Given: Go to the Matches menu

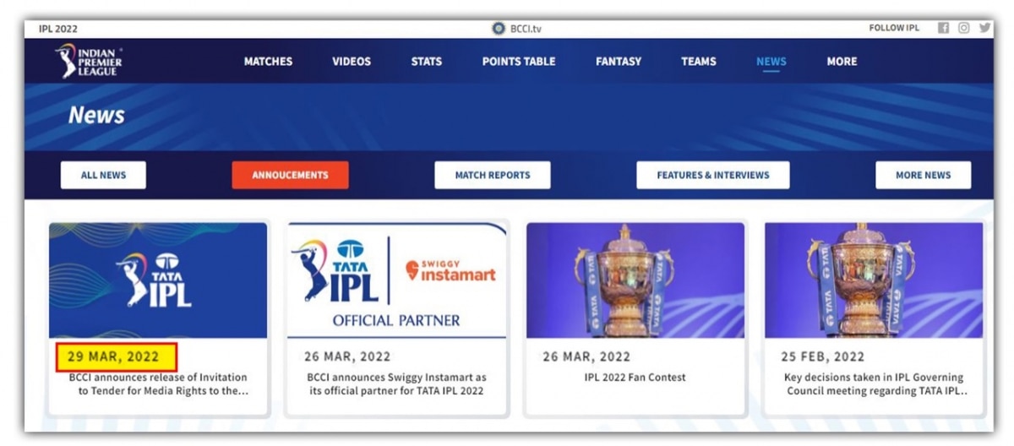Looking at the screenshot, I should [x=268, y=62].
